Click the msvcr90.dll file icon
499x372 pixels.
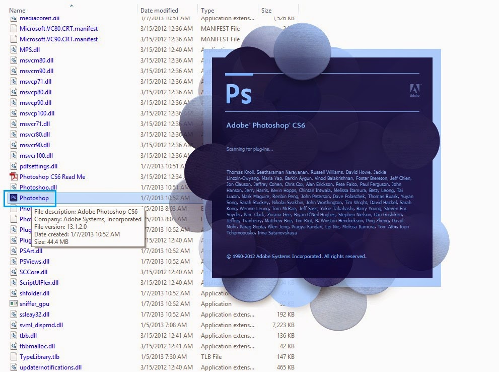point(14,145)
